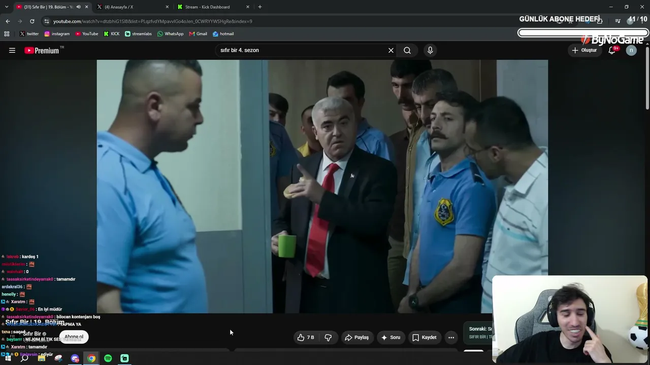The width and height of the screenshot is (650, 365).
Task: Save video with Kaydet button
Action: [424, 337]
